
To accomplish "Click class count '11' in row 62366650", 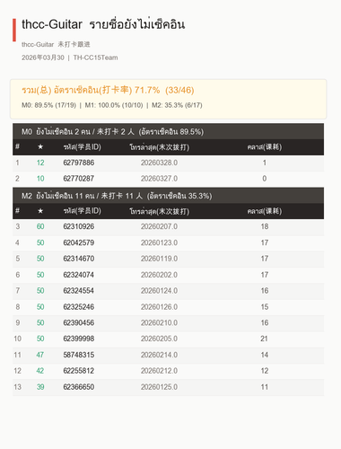I will [x=265, y=387].
